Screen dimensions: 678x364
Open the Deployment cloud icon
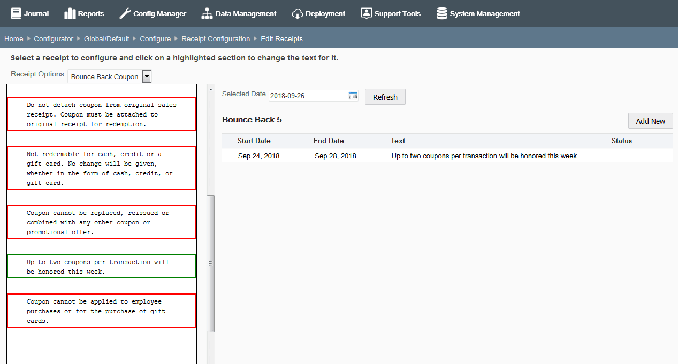coord(297,13)
